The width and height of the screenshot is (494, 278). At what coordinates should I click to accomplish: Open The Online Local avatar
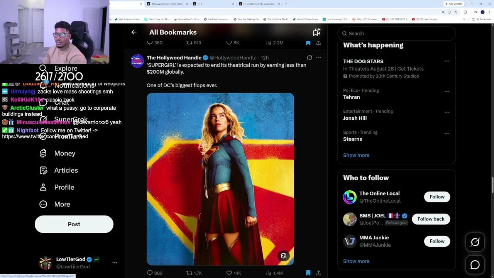coord(350,197)
